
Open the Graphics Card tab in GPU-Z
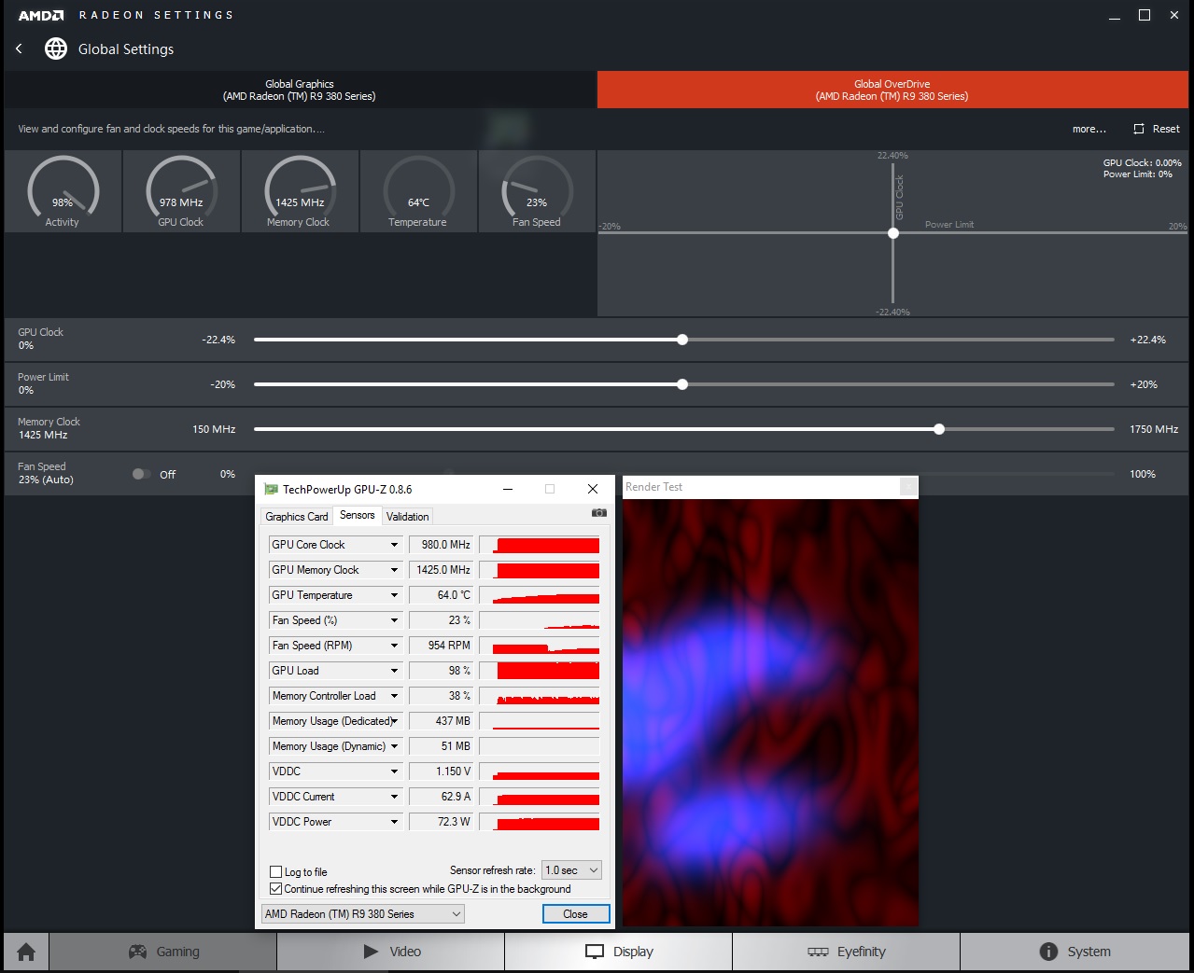pos(297,517)
